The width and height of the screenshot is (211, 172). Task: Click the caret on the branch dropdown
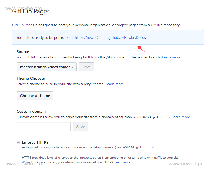(72, 67)
